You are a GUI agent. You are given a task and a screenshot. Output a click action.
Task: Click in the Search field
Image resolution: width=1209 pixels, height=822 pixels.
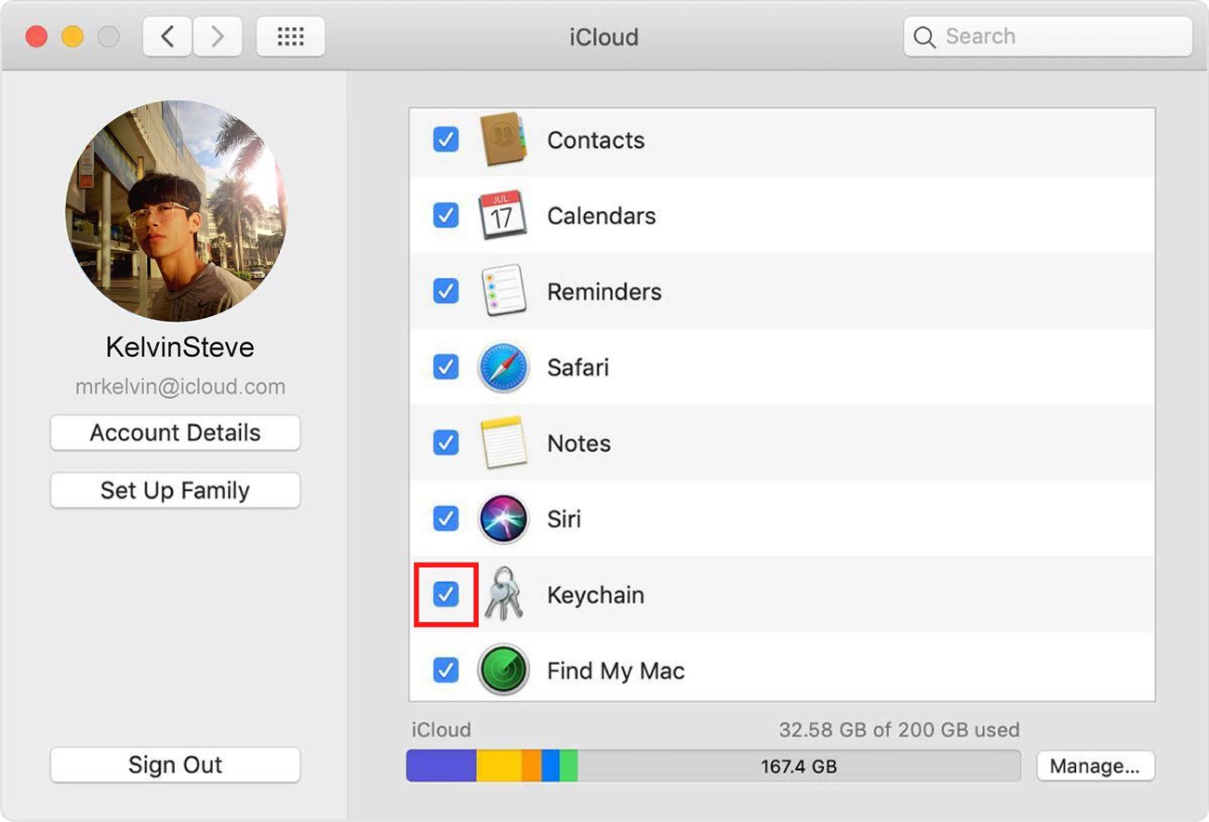[x=1048, y=37]
